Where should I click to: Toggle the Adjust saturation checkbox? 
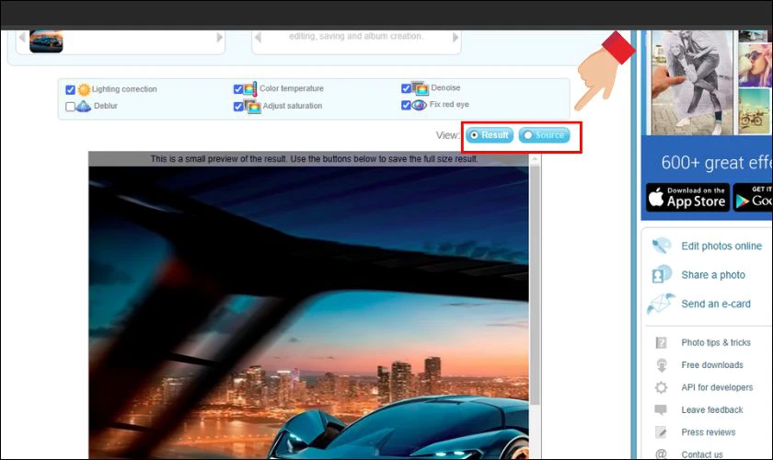pos(238,107)
